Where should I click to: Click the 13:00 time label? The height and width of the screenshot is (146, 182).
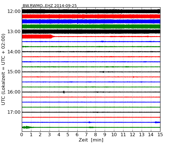(x=14, y=31)
